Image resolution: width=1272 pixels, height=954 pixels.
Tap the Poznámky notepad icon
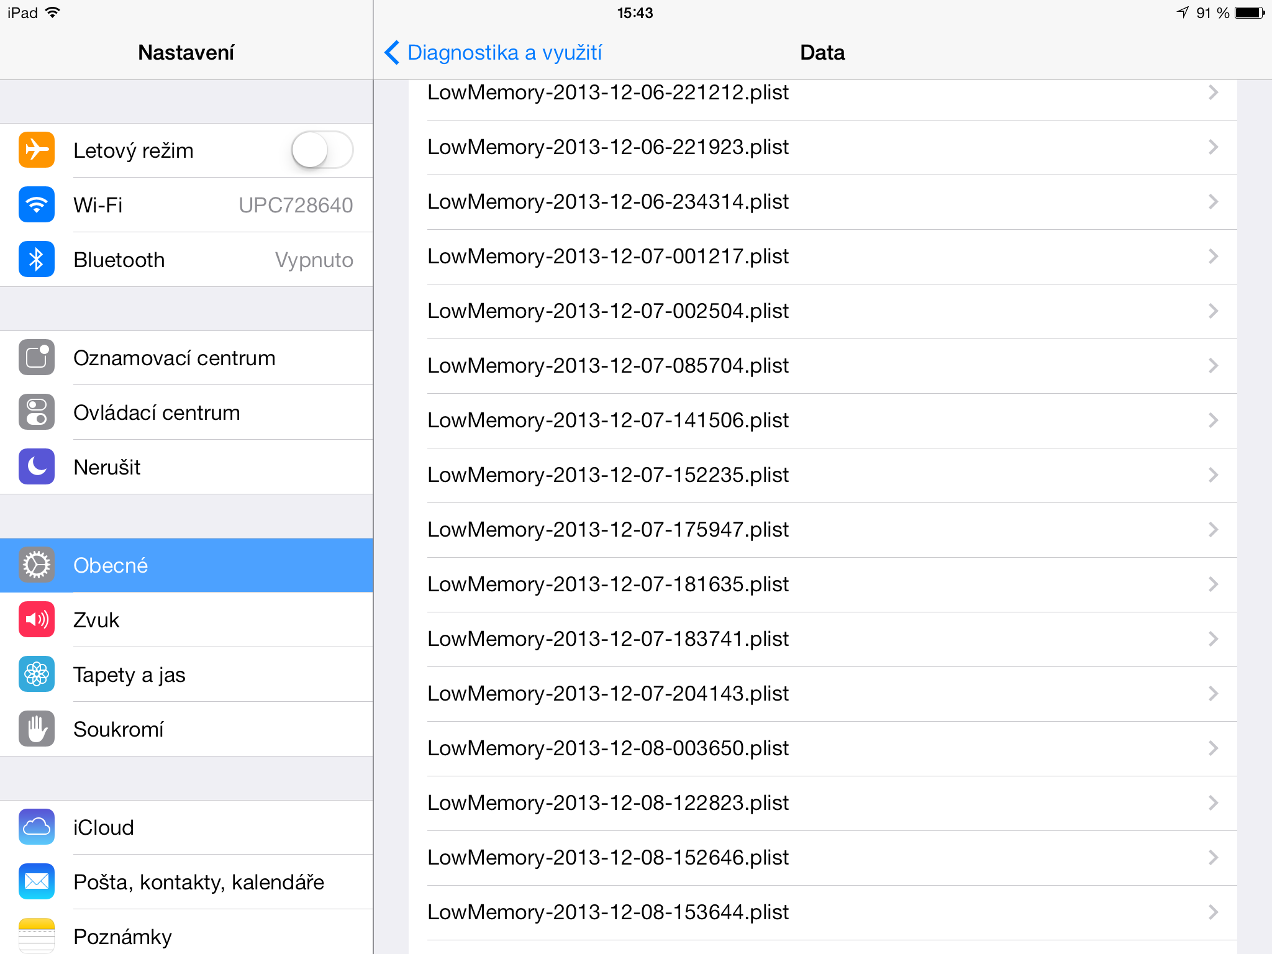pos(37,935)
